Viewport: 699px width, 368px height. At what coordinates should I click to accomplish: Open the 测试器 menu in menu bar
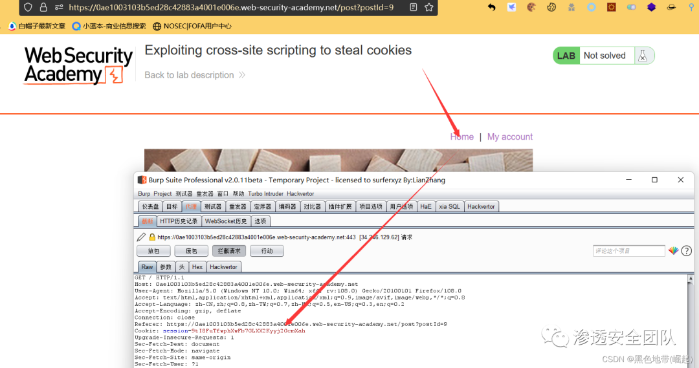click(184, 194)
